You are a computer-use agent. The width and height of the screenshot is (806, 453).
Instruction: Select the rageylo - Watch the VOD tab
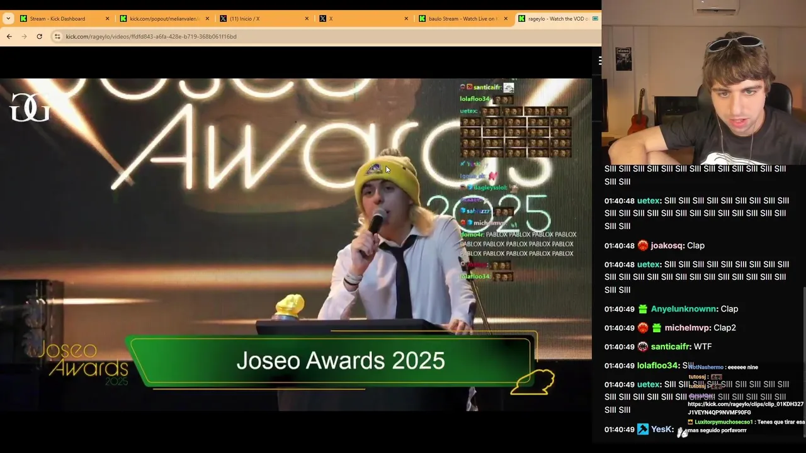coord(557,18)
